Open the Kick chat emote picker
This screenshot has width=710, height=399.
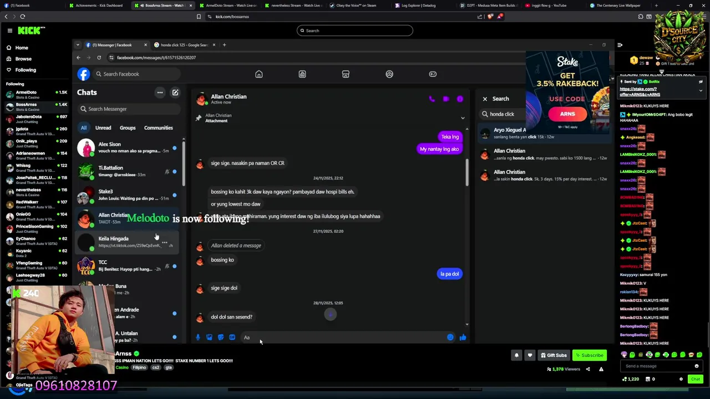(x=697, y=366)
